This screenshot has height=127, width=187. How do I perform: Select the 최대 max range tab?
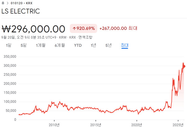tap(124, 45)
